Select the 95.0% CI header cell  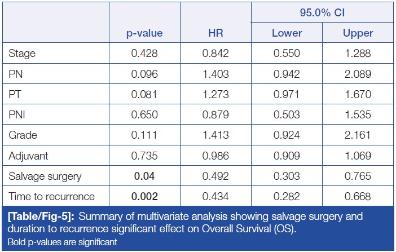[x=322, y=12]
